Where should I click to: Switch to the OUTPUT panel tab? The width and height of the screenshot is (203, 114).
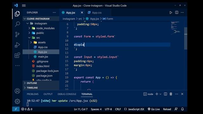(x=48, y=94)
